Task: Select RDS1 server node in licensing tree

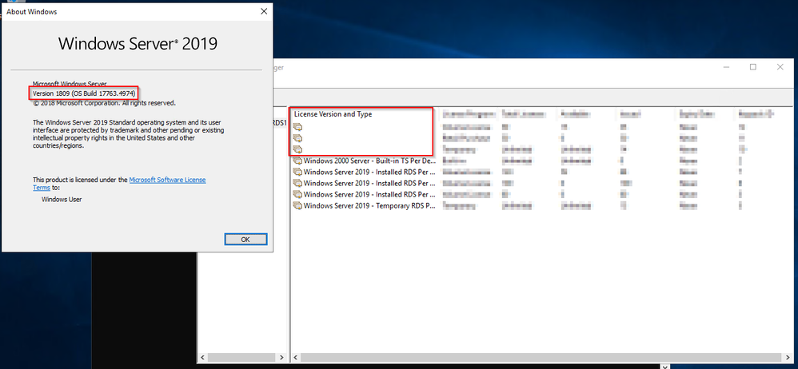Action: coord(281,122)
